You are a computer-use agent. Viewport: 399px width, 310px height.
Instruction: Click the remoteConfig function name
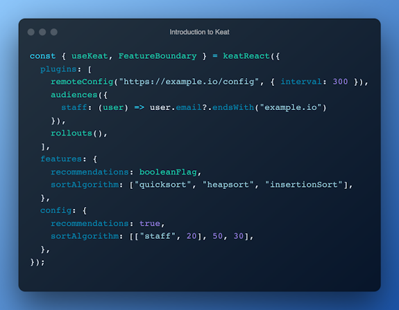click(82, 82)
